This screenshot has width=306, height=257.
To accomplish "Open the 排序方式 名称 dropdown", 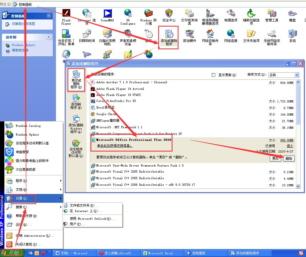I will 284,75.
